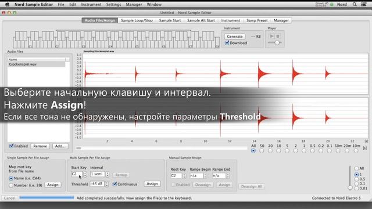Open the Settings menu
Image resolution: width=372 pixels, height=209 pixels.
click(x=113, y=4)
